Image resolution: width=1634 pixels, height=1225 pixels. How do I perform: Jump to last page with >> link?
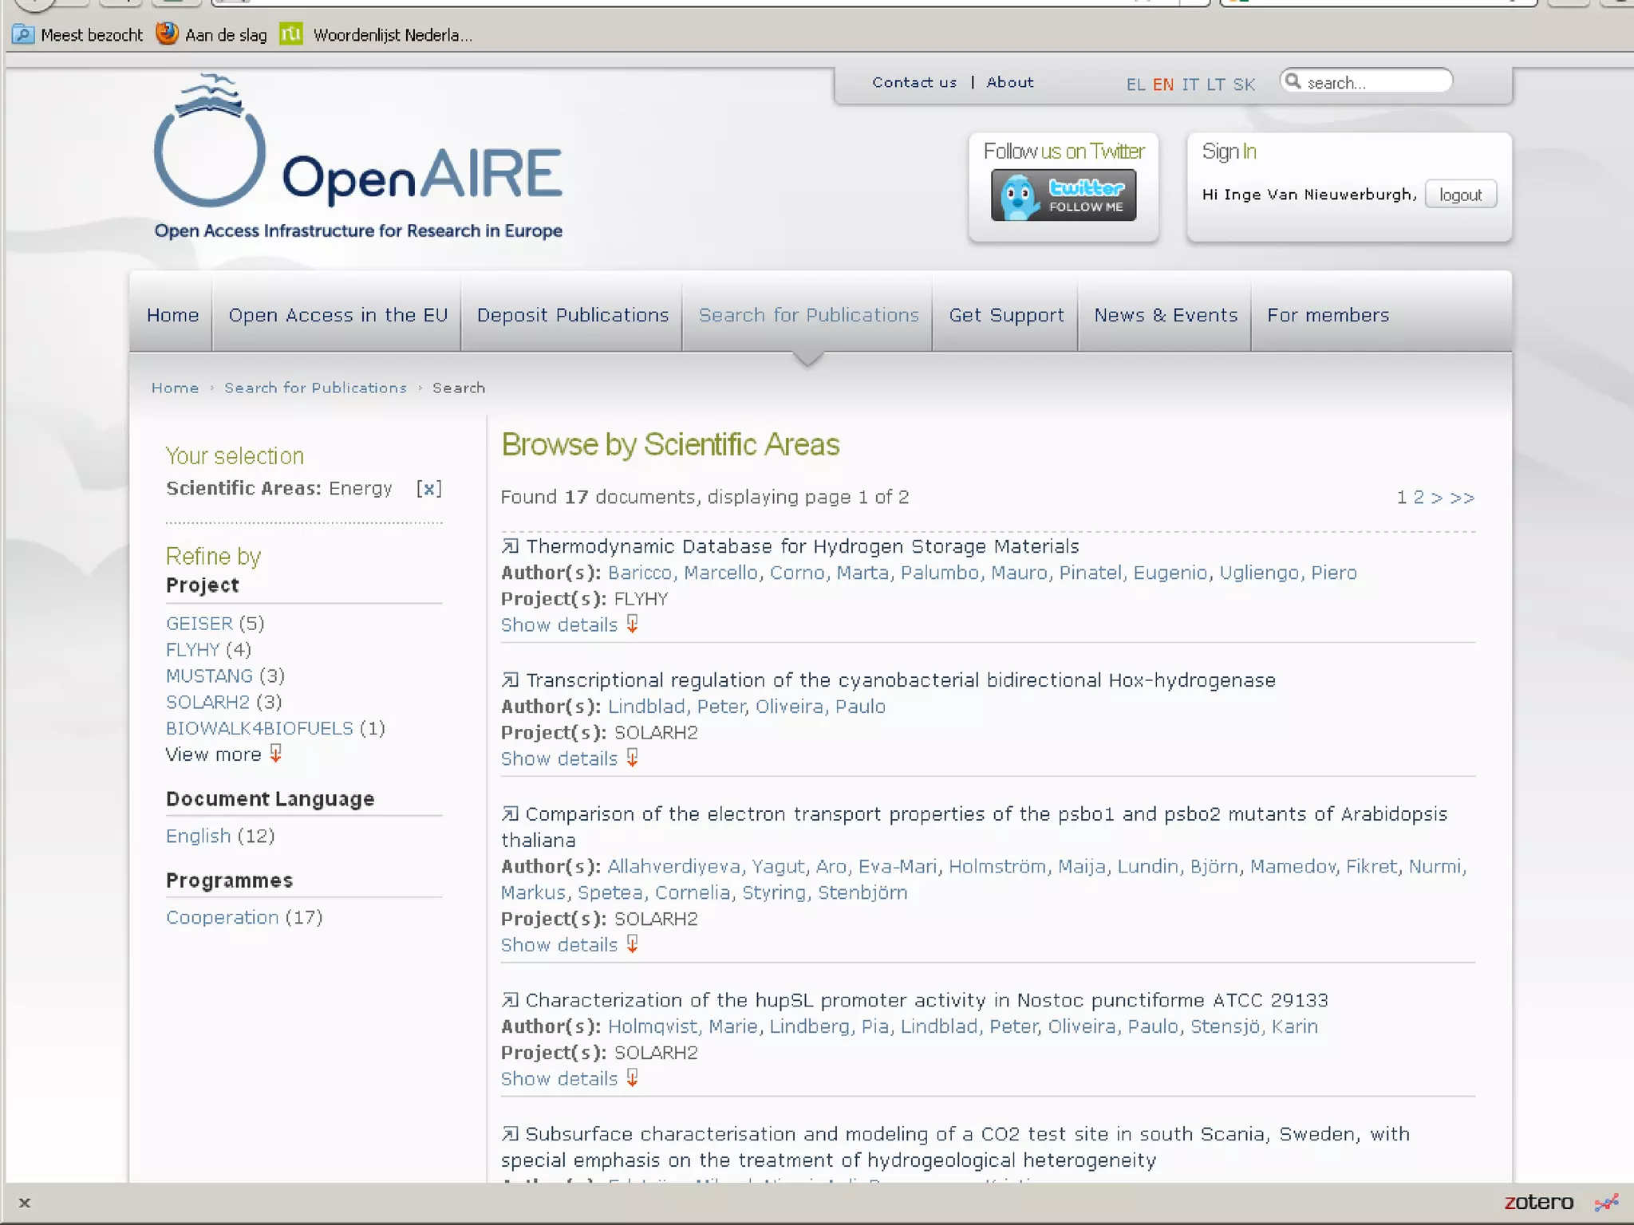tap(1462, 498)
